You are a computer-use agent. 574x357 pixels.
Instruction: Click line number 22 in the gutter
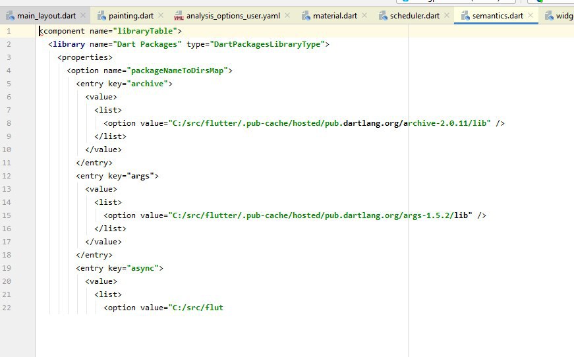[7, 308]
